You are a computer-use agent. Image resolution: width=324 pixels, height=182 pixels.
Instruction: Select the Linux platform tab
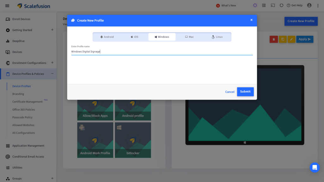click(x=217, y=37)
